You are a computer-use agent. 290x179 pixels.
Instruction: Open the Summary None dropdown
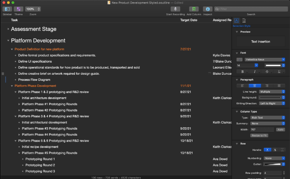pos(268,123)
